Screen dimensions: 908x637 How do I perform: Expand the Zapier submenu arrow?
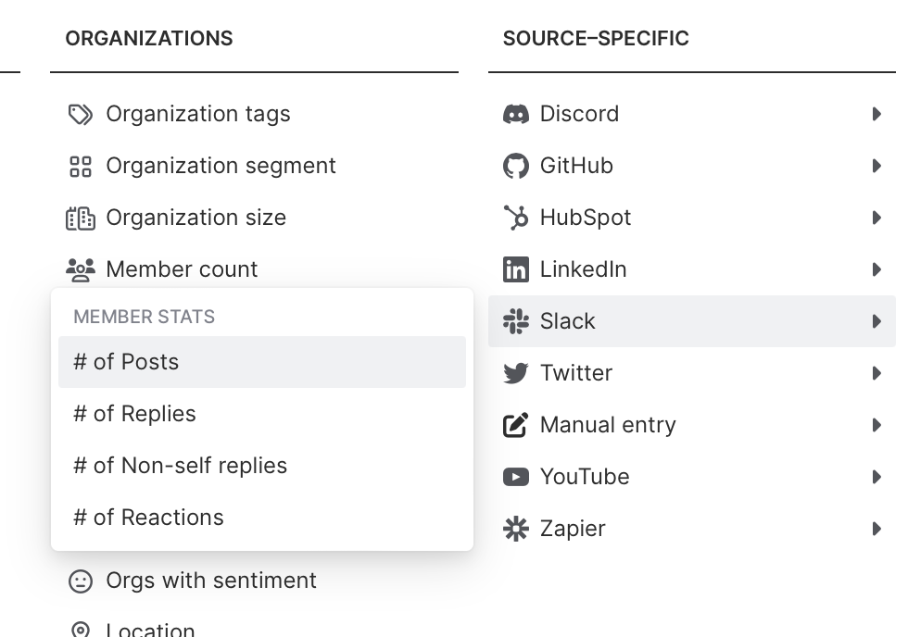(876, 529)
